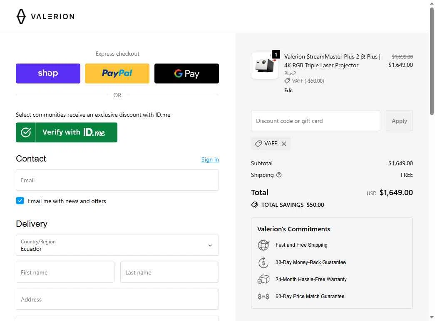Pay with Shop Pay express checkout
Screen dimensions: 435x321
[x=48, y=74]
